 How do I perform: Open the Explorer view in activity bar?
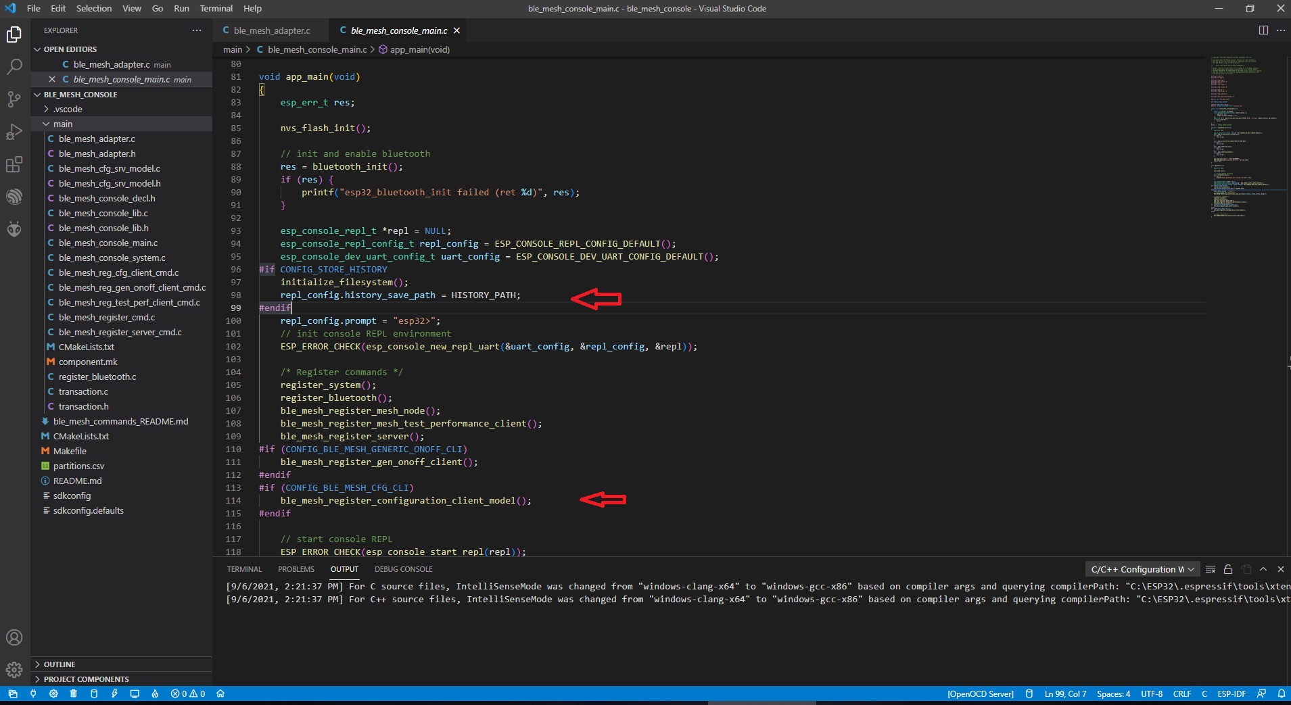pyautogui.click(x=14, y=34)
